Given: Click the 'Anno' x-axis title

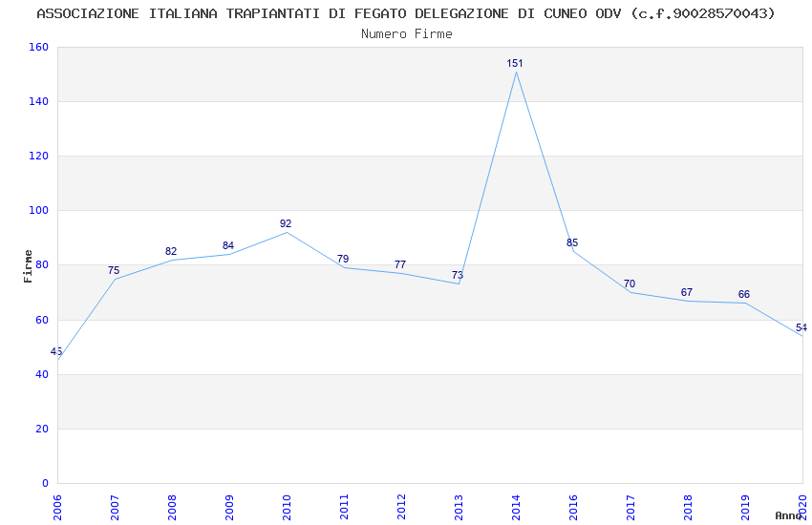Looking at the screenshot, I should tap(788, 515).
